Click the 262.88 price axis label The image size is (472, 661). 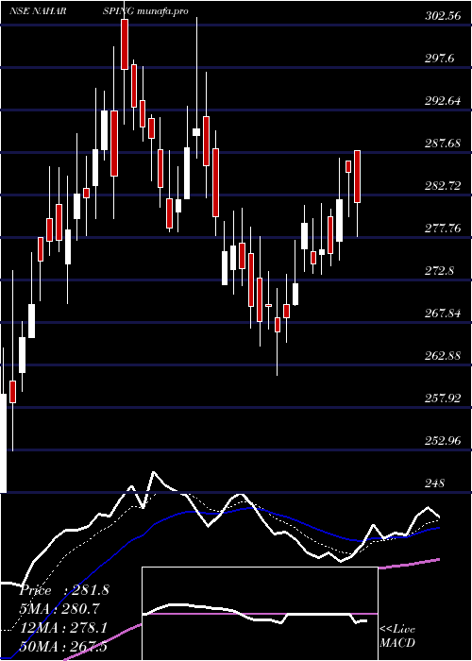click(443, 356)
